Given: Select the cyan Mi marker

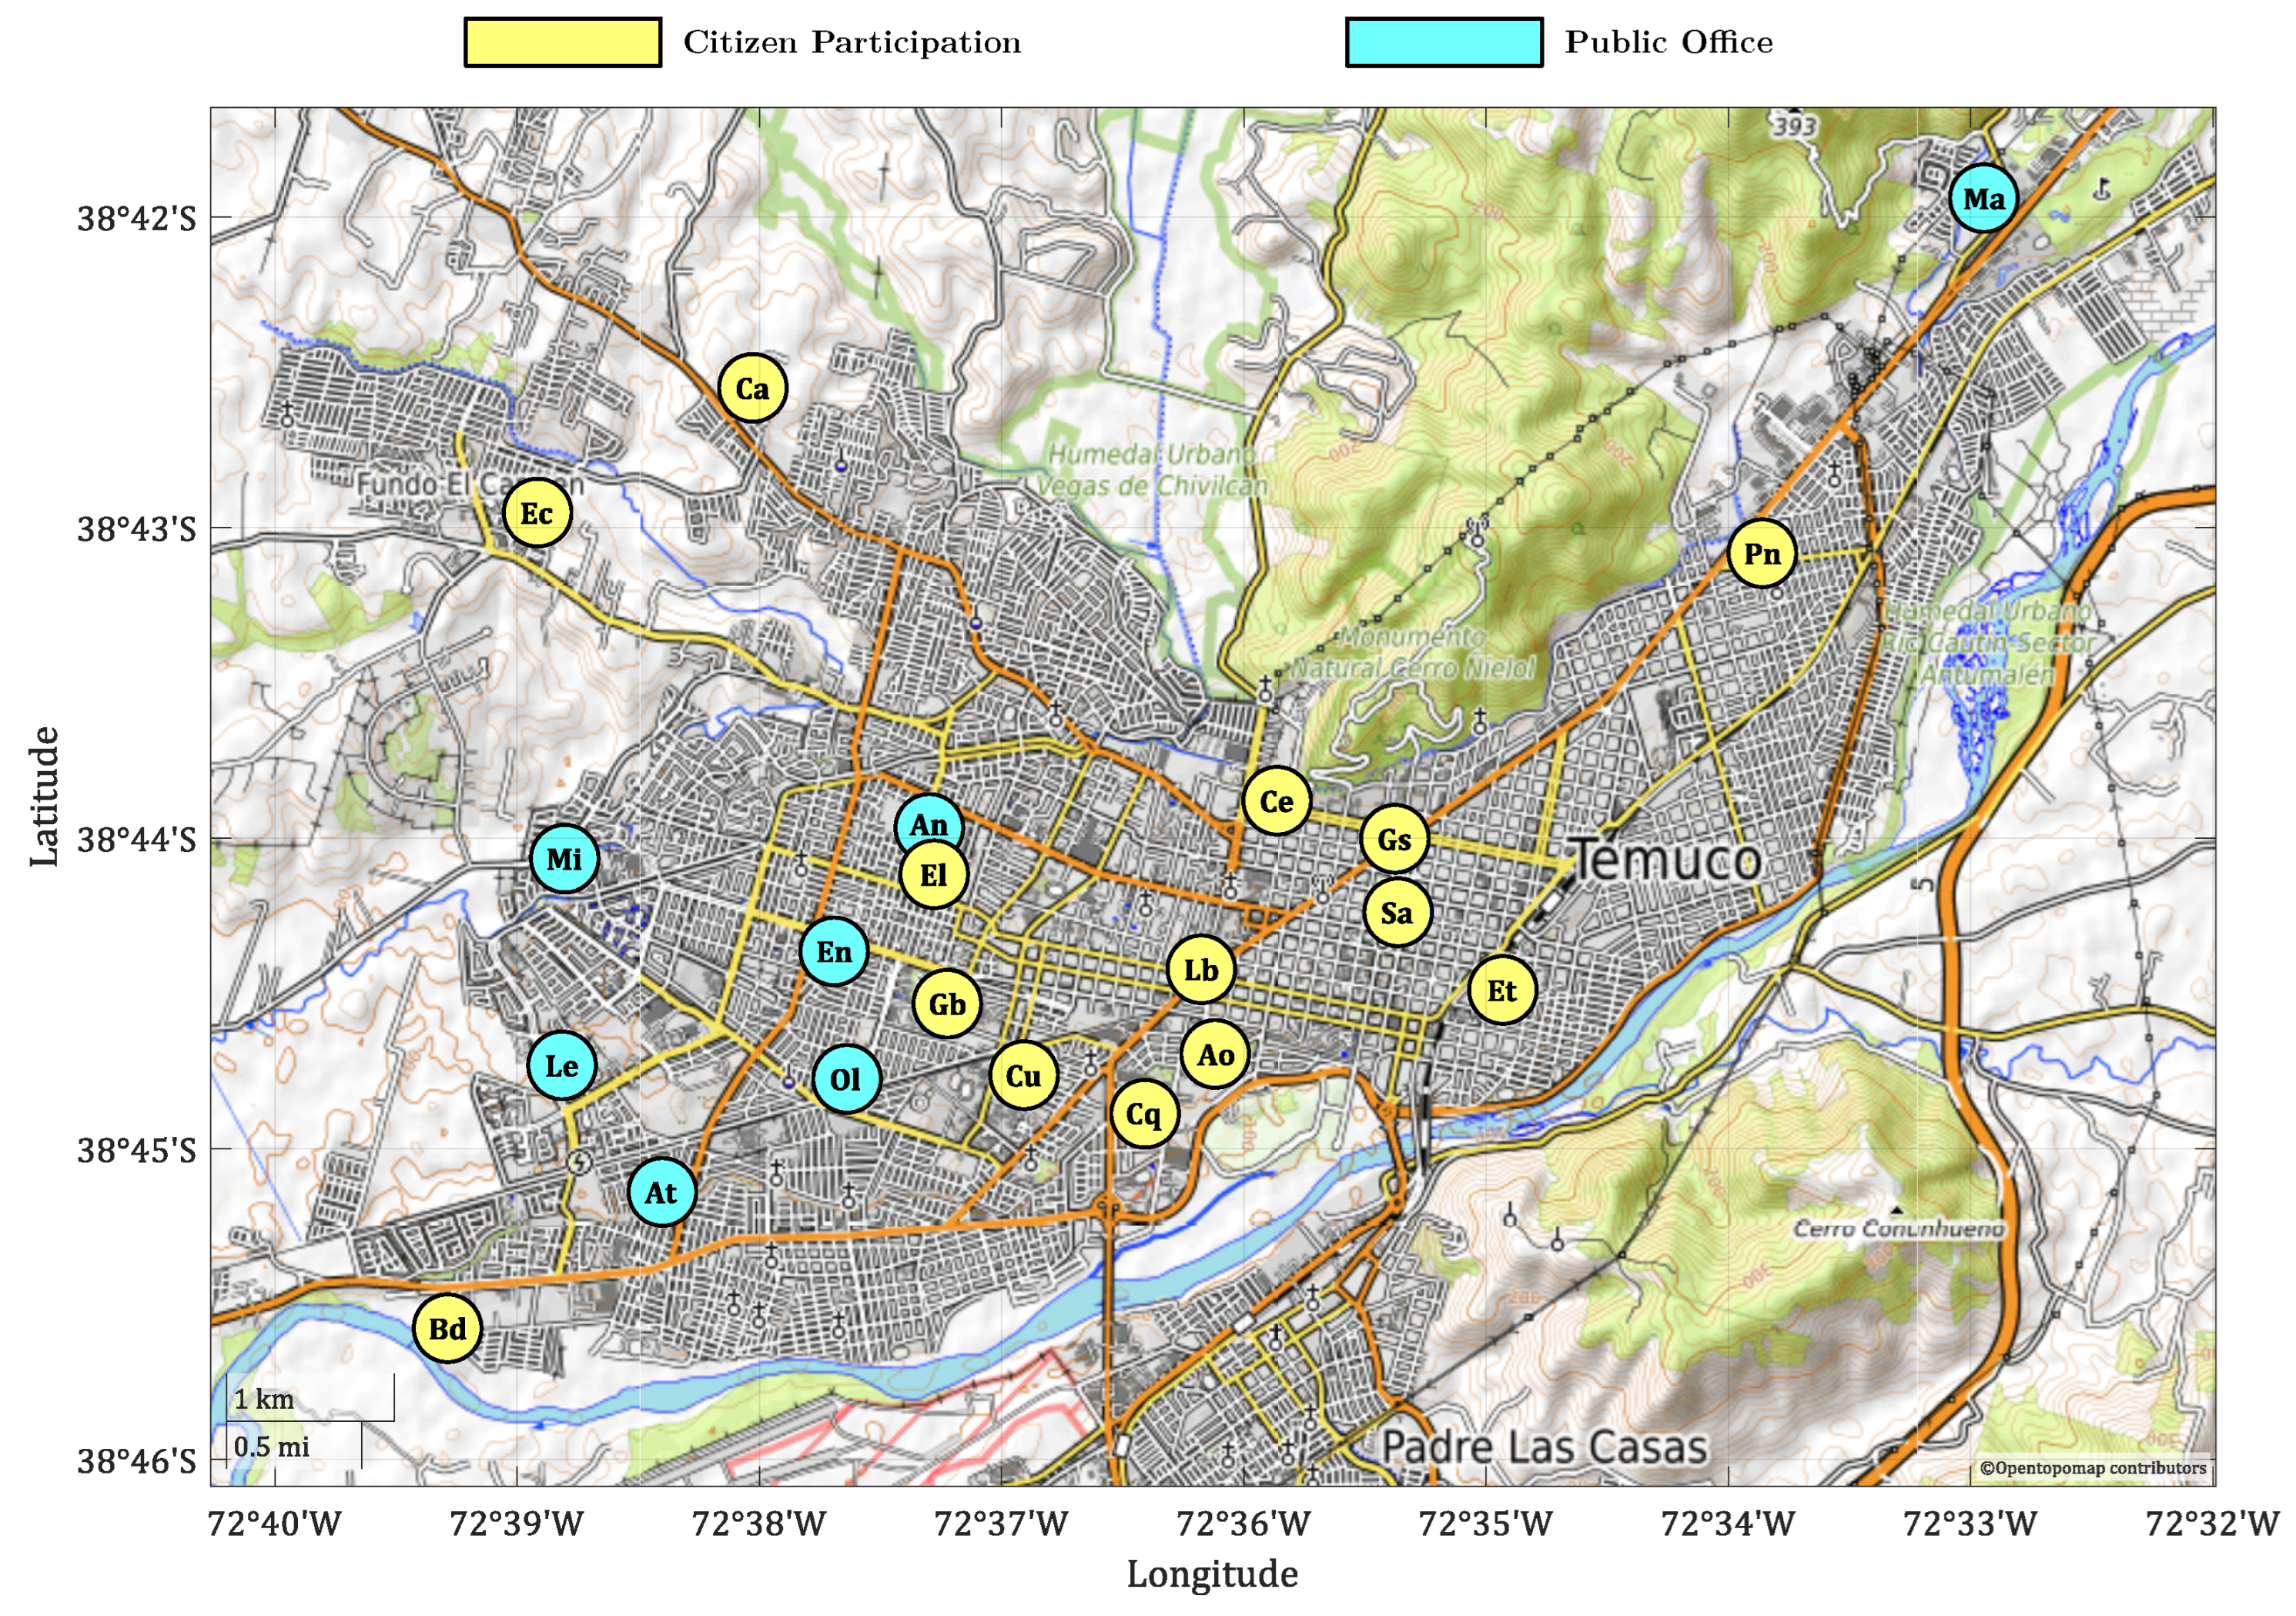Looking at the screenshot, I should pos(564,859).
